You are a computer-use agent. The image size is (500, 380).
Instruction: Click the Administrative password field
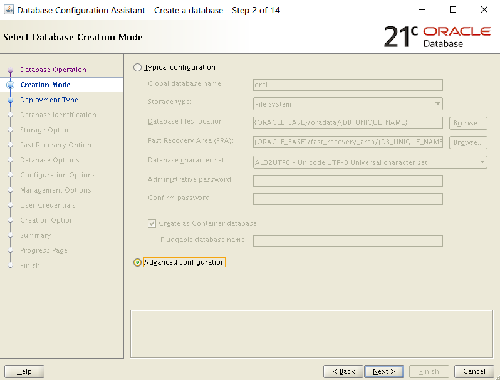click(348, 181)
